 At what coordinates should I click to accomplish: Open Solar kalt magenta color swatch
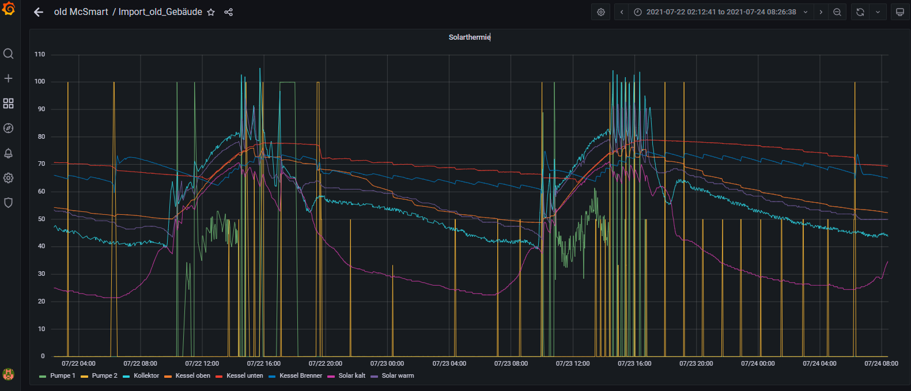pos(331,376)
